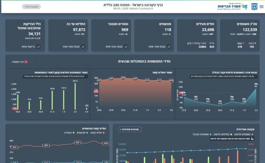Open daily trend chart icon on מונשמים card
This screenshot has width=265, height=163.
[x=169, y=47]
